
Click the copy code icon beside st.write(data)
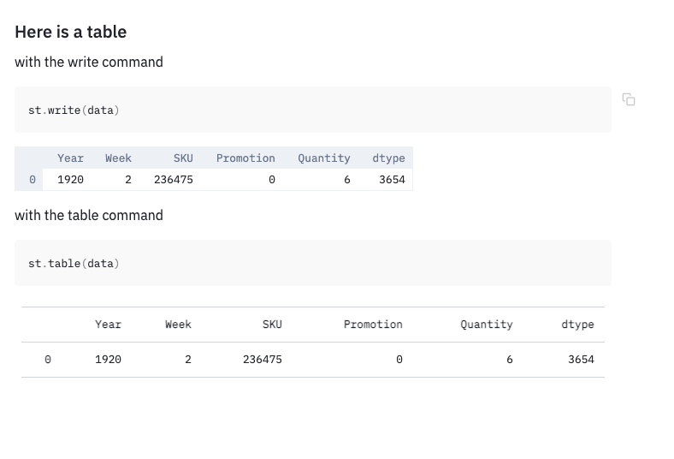pyautogui.click(x=629, y=99)
